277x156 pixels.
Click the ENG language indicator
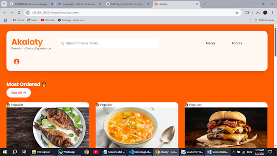pos(249,152)
